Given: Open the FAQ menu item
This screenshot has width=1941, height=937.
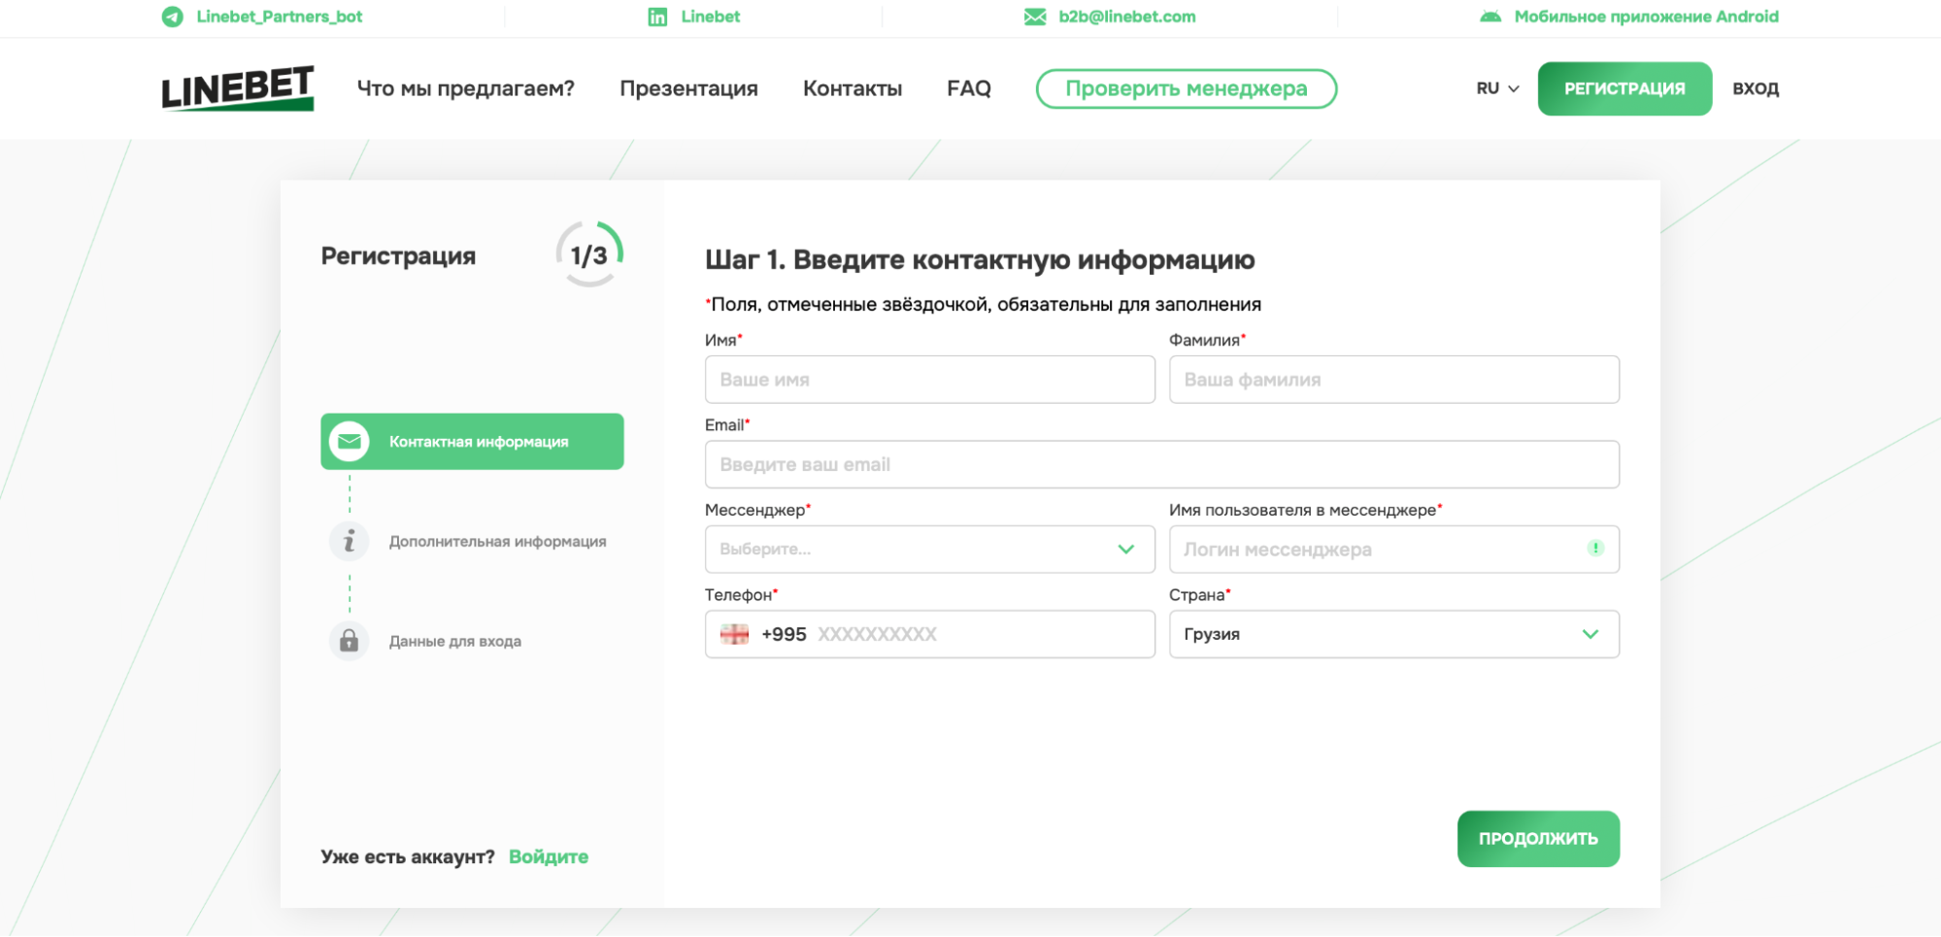Looking at the screenshot, I should [x=969, y=88].
